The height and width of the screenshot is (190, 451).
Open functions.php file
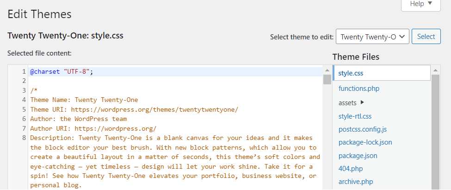[358, 88]
